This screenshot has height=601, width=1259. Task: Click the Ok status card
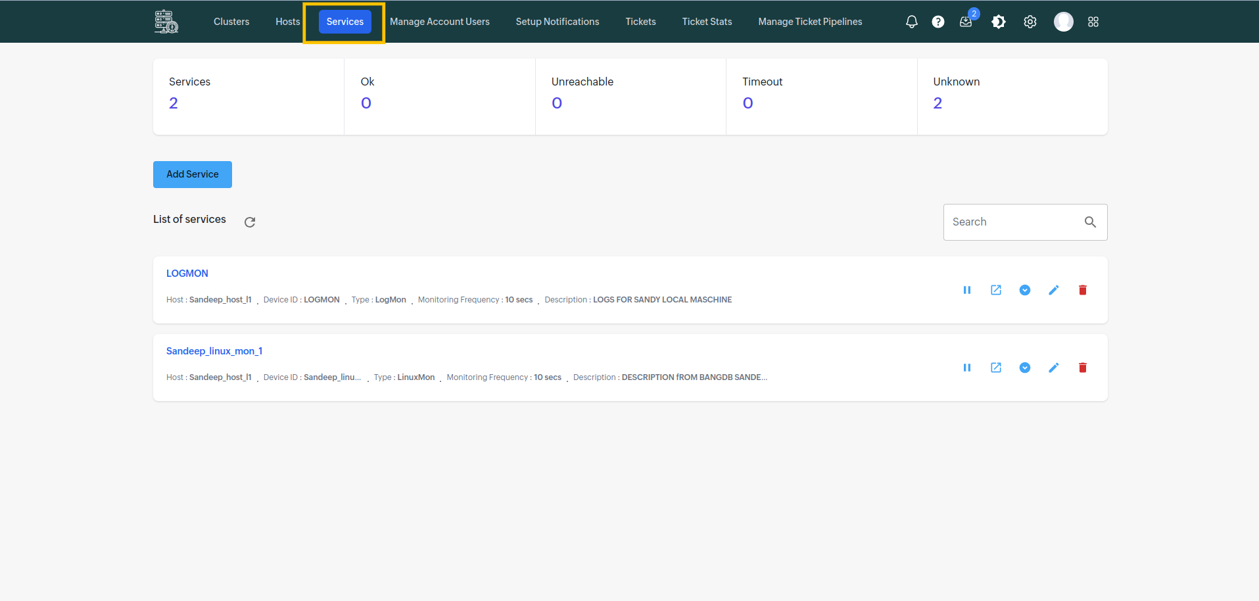pyautogui.click(x=440, y=97)
